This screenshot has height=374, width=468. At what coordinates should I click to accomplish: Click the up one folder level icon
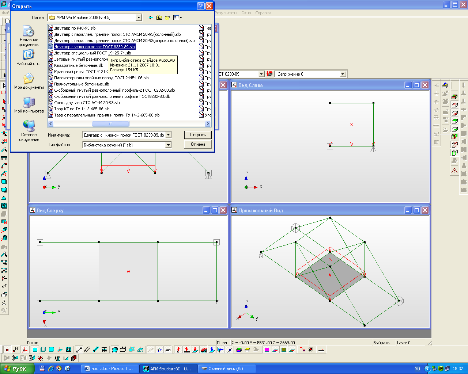pos(159,18)
